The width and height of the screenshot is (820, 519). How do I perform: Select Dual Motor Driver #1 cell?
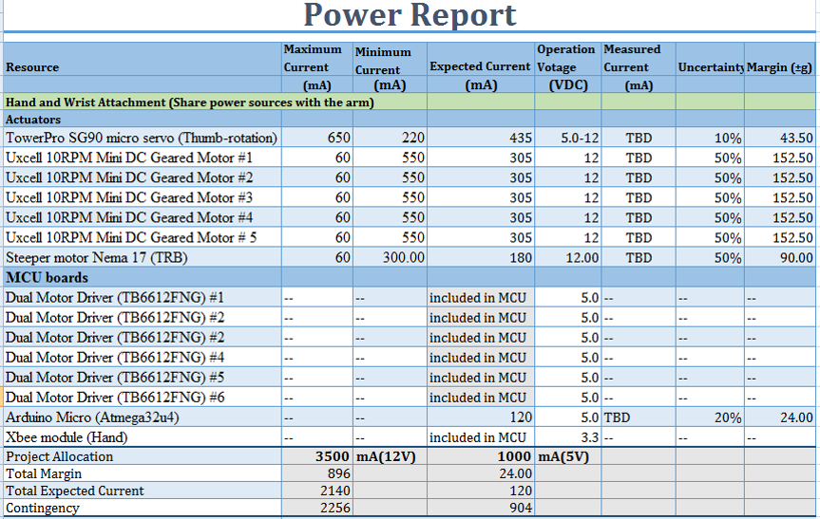click(143, 298)
